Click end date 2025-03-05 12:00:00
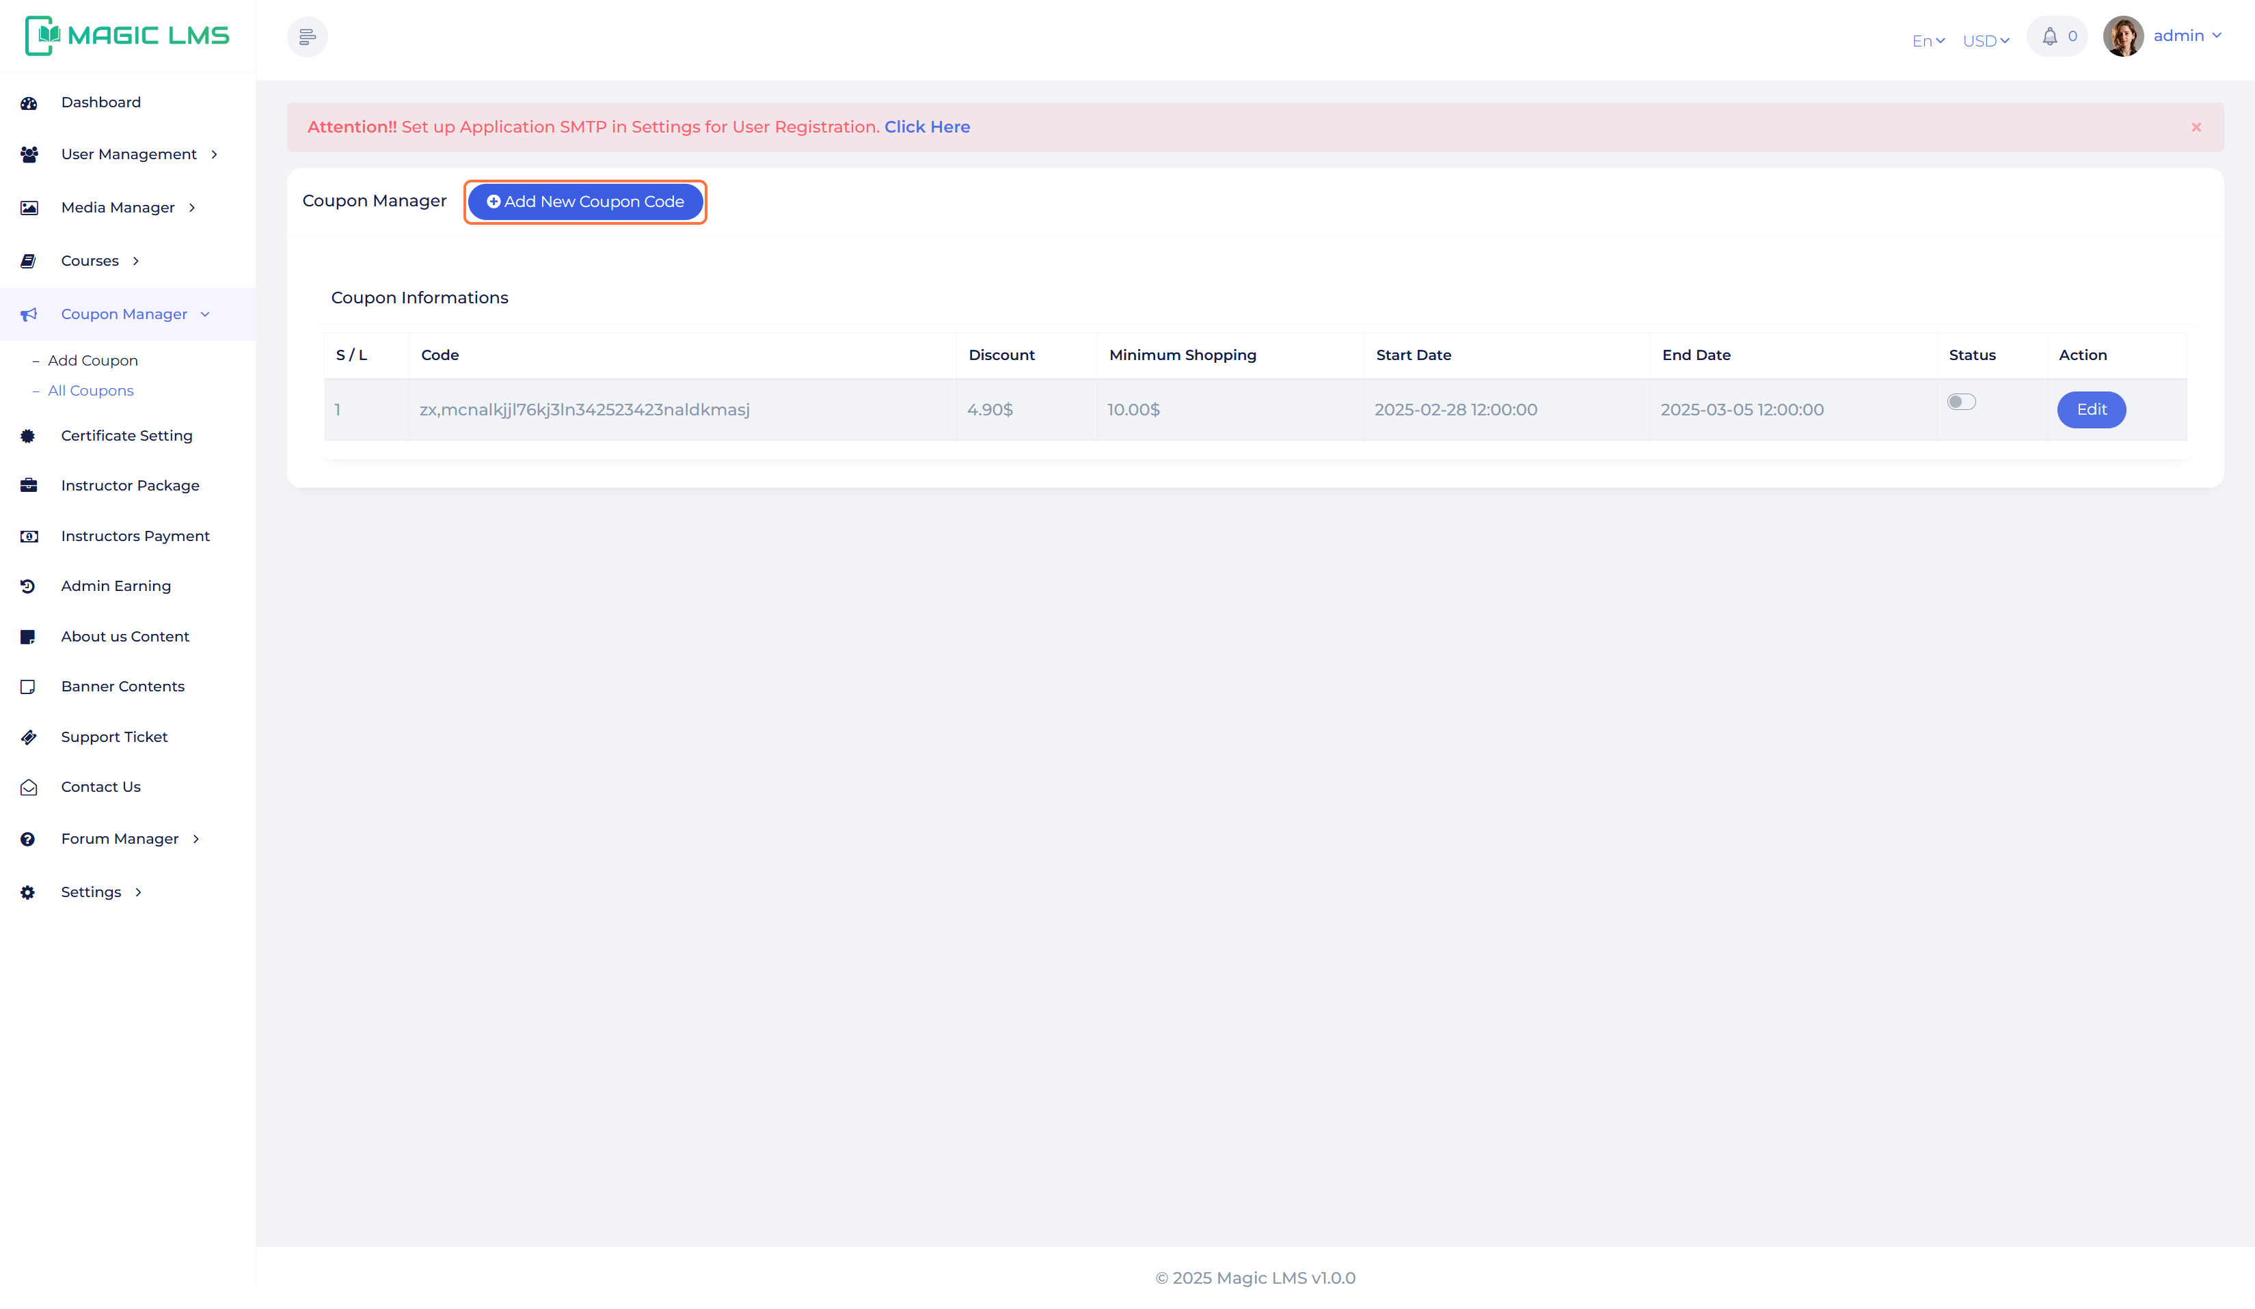Image resolution: width=2255 pixels, height=1309 pixels. point(1742,409)
